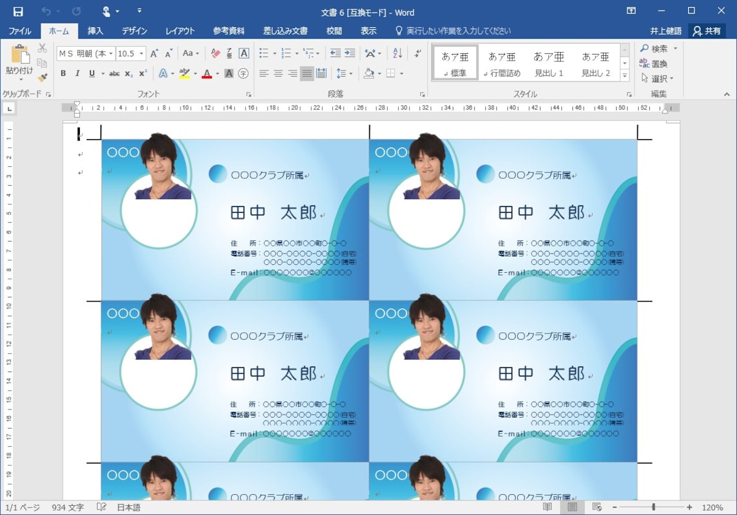Collapse the ribbon with the chevron
This screenshot has width=737, height=515.
pos(727,94)
